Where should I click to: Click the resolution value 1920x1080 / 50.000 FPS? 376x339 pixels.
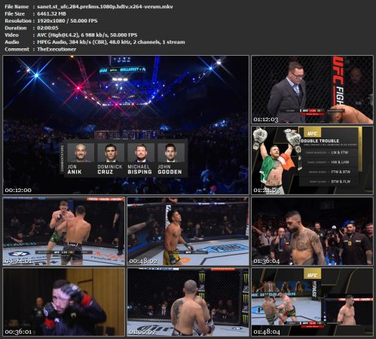tap(67, 21)
